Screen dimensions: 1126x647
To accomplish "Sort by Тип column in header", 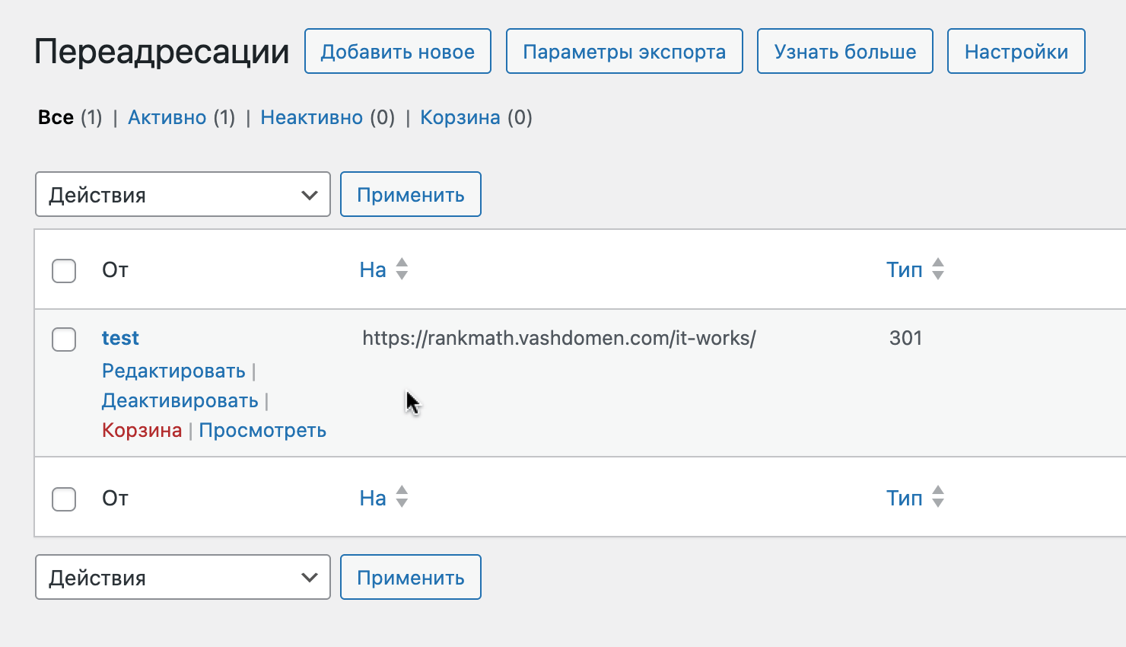I will pos(904,269).
